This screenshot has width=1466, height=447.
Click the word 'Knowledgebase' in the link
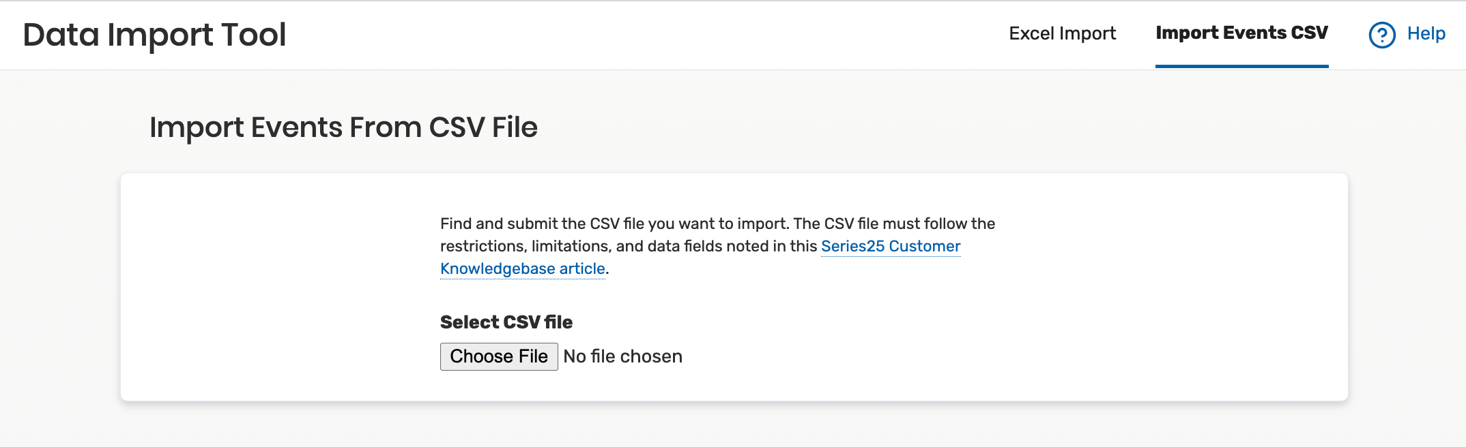(498, 268)
